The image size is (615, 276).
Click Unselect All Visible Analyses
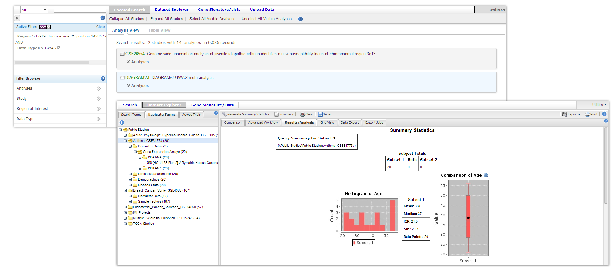(x=267, y=19)
